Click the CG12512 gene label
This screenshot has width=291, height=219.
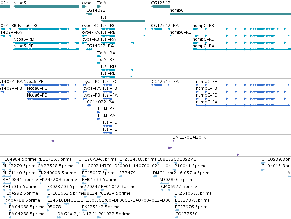tap(160, 3)
